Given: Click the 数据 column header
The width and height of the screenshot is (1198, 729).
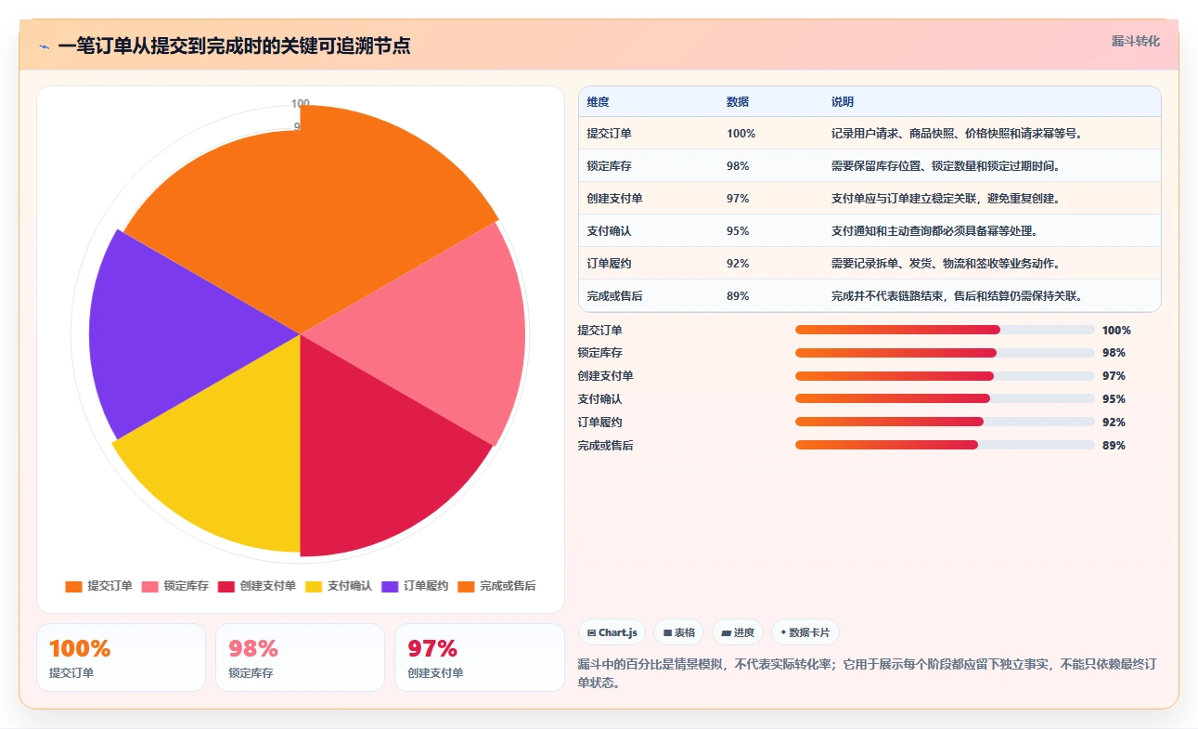Looking at the screenshot, I should pos(738,102).
